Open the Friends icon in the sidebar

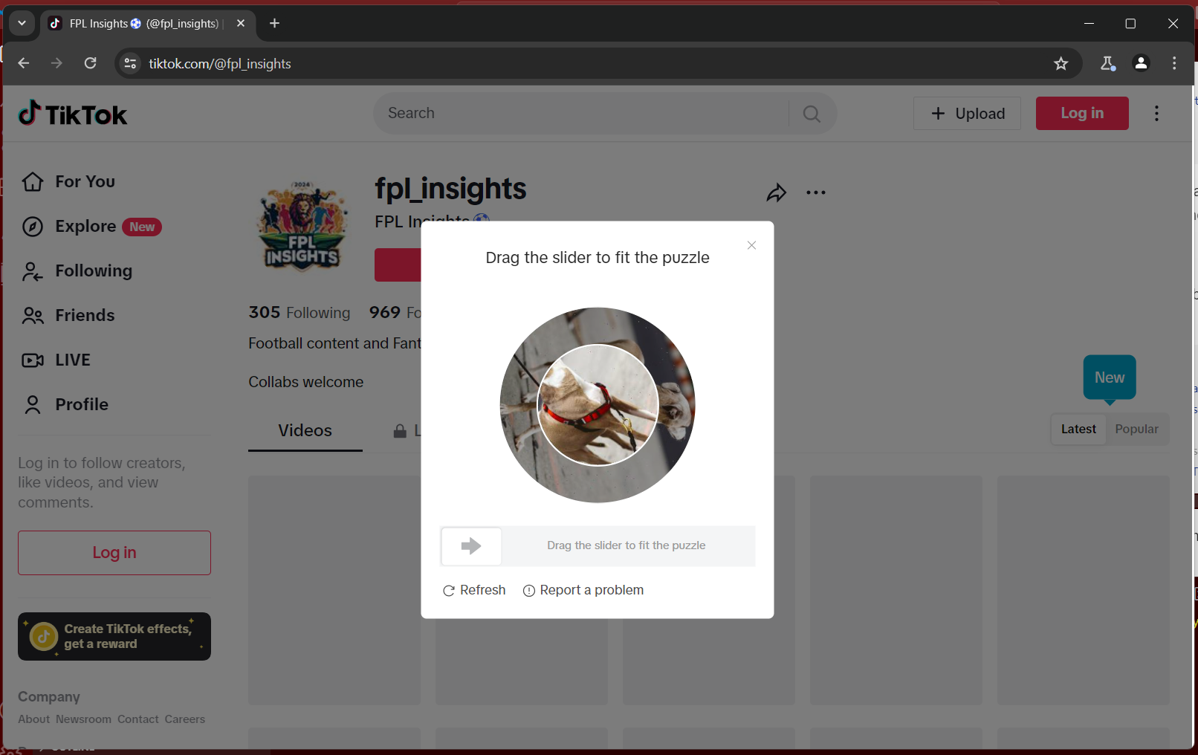coord(33,315)
